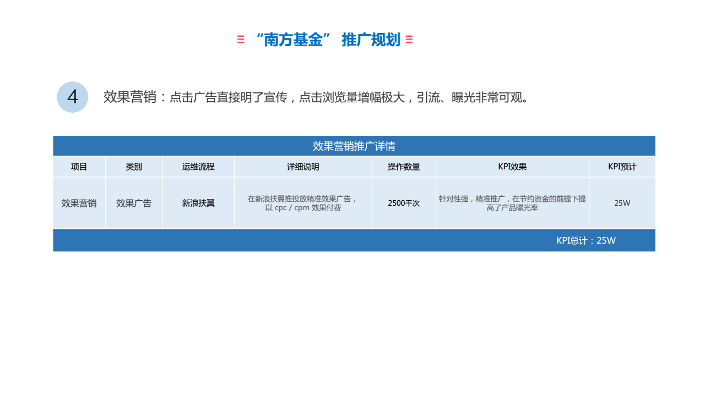Click the cpc / cpm description cell
Image resolution: width=705 pixels, height=396 pixels.
coord(303,203)
